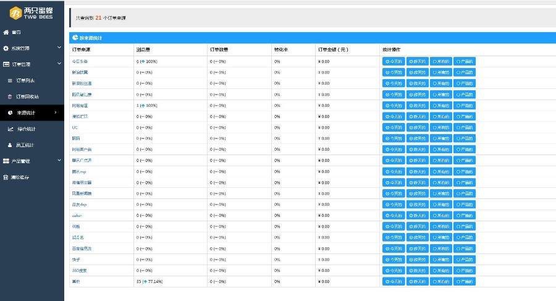Click the 清除缓存 trash icon
The width and height of the screenshot is (556, 301).
pyautogui.click(x=6, y=177)
